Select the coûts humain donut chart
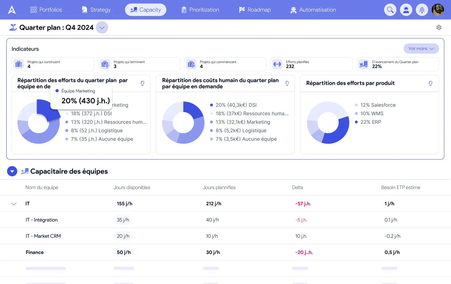Screen dimensions: 451x284 [x=183, y=122]
